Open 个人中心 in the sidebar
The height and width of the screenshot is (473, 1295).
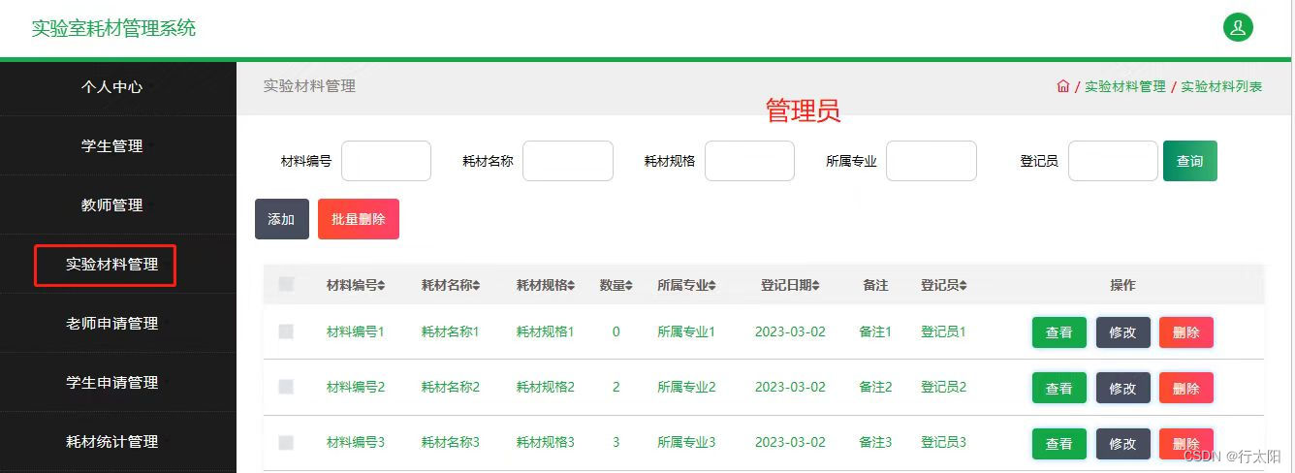[112, 86]
